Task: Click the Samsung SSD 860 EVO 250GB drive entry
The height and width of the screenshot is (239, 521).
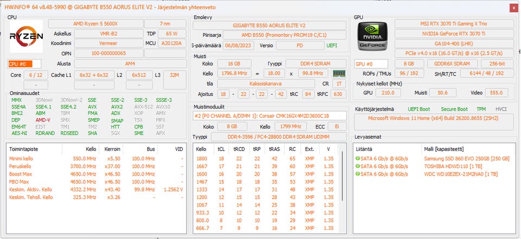Action: [x=467, y=159]
